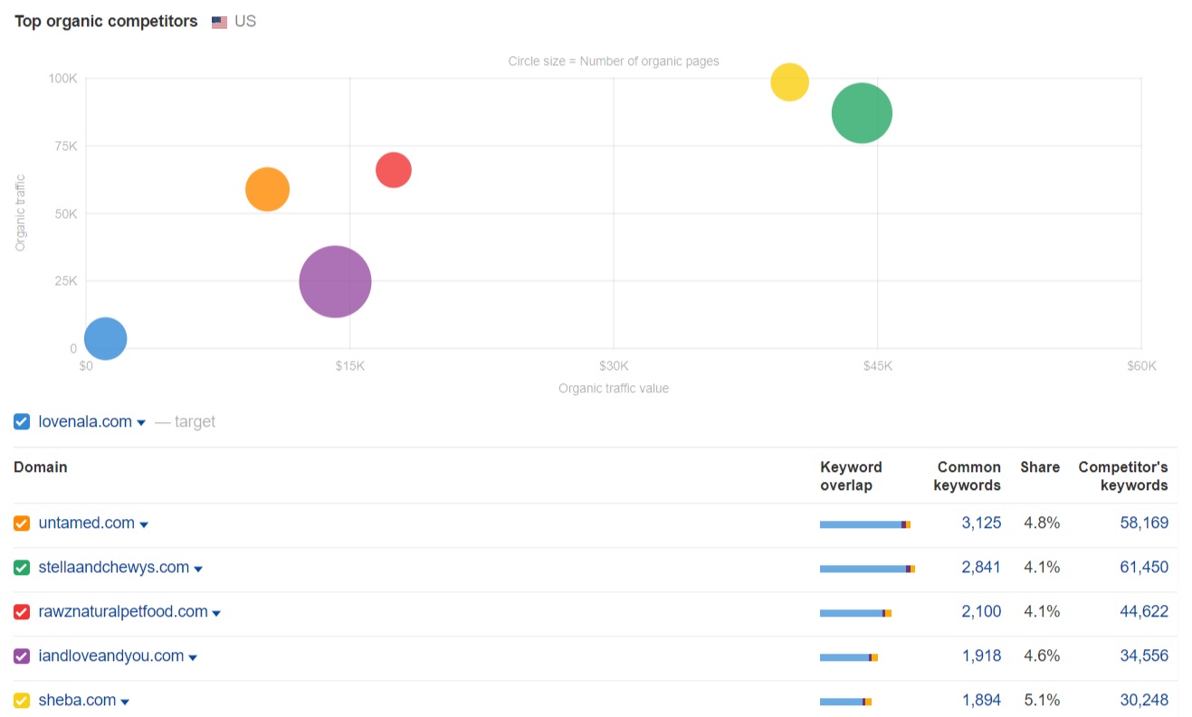The height and width of the screenshot is (717, 1192).
Task: Click the large purple iandloveandyou bubble
Action: [x=335, y=282]
